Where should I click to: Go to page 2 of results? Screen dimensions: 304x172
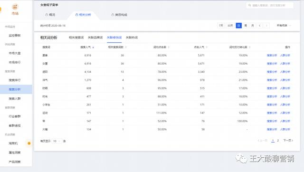click(278, 140)
